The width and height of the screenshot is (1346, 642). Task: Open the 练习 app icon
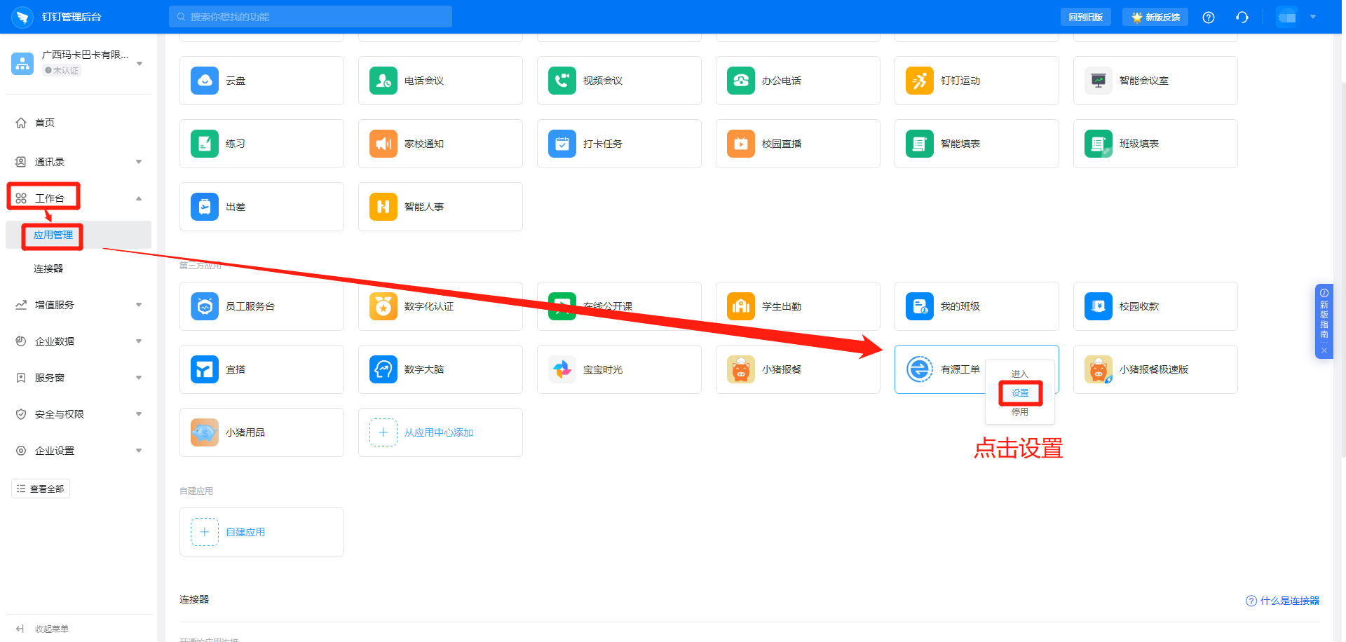[205, 144]
